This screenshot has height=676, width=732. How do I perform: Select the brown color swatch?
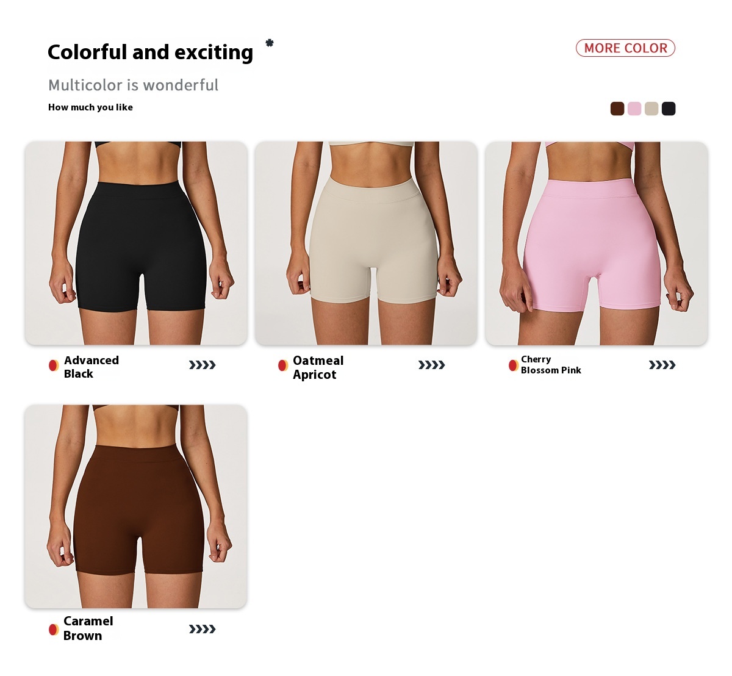[617, 109]
